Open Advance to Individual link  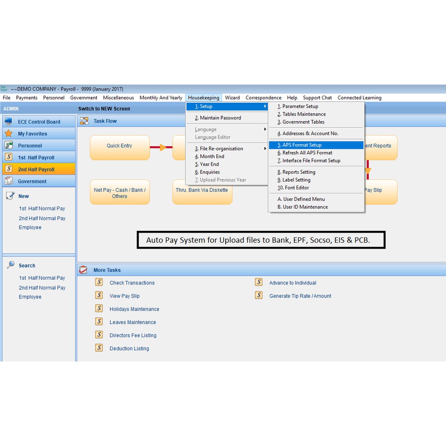point(293,283)
